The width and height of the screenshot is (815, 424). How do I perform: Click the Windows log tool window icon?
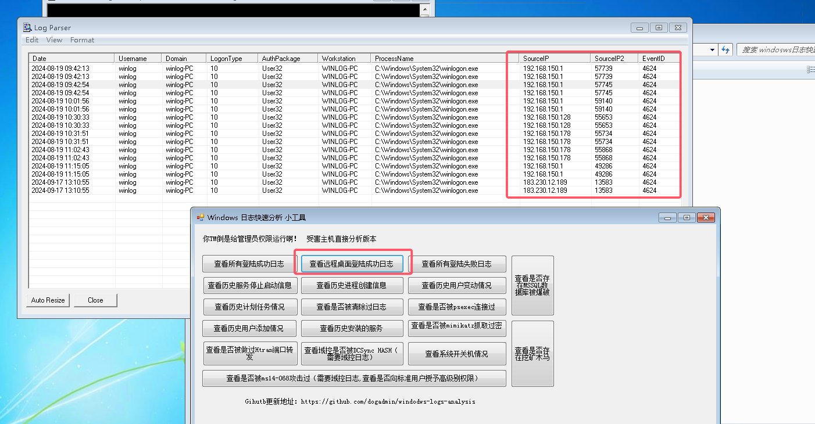click(x=201, y=217)
